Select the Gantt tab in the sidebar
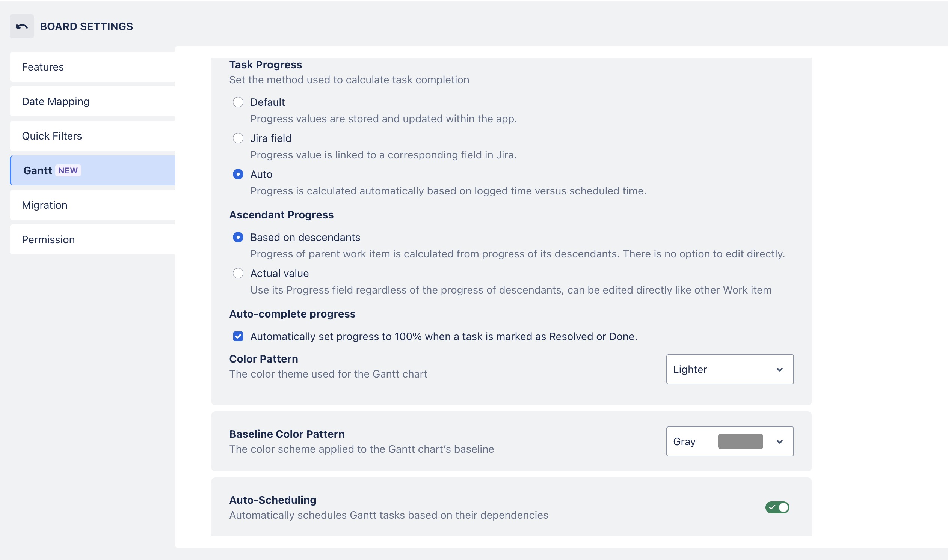 (92, 170)
